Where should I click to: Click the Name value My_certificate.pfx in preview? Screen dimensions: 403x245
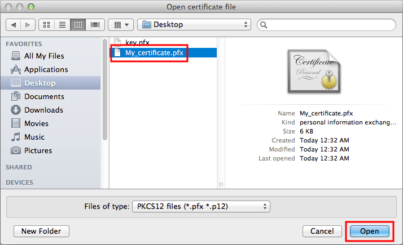tap(326, 113)
